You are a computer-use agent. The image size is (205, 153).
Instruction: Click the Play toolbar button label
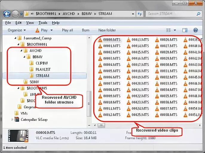[44, 30]
